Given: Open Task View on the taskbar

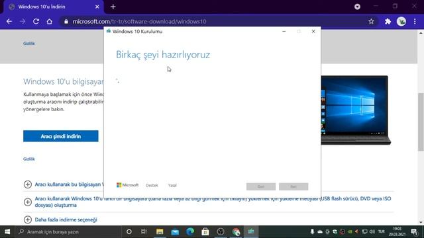Looking at the screenshot, I should (144, 232).
